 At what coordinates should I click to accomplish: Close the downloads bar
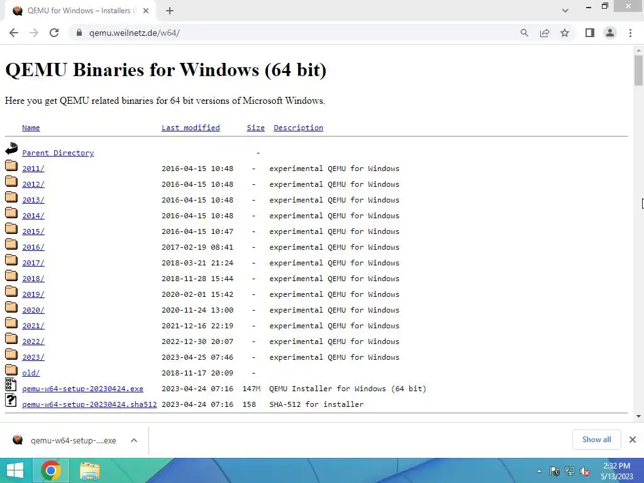click(x=633, y=440)
